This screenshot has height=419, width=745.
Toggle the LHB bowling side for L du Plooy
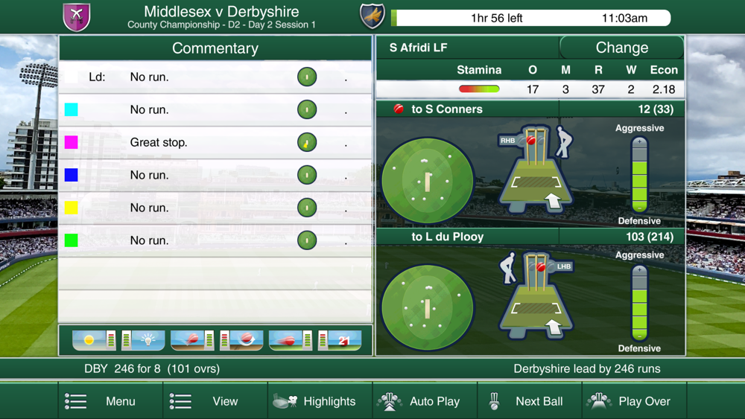tap(564, 266)
